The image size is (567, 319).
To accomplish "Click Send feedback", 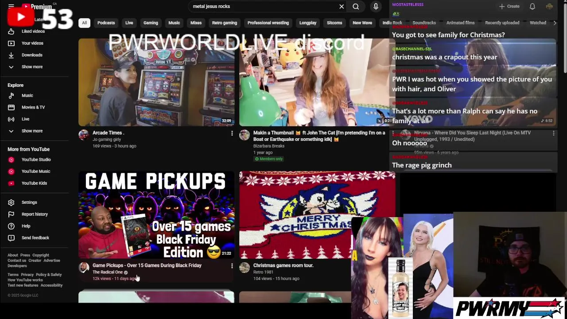I will (x=35, y=238).
